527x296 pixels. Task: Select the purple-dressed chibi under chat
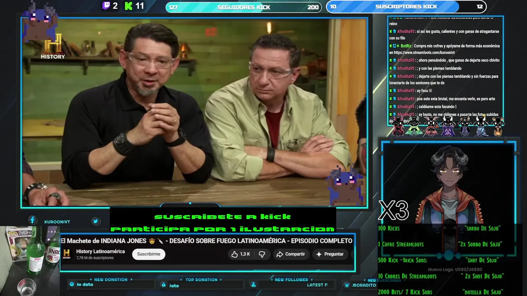click(448, 126)
